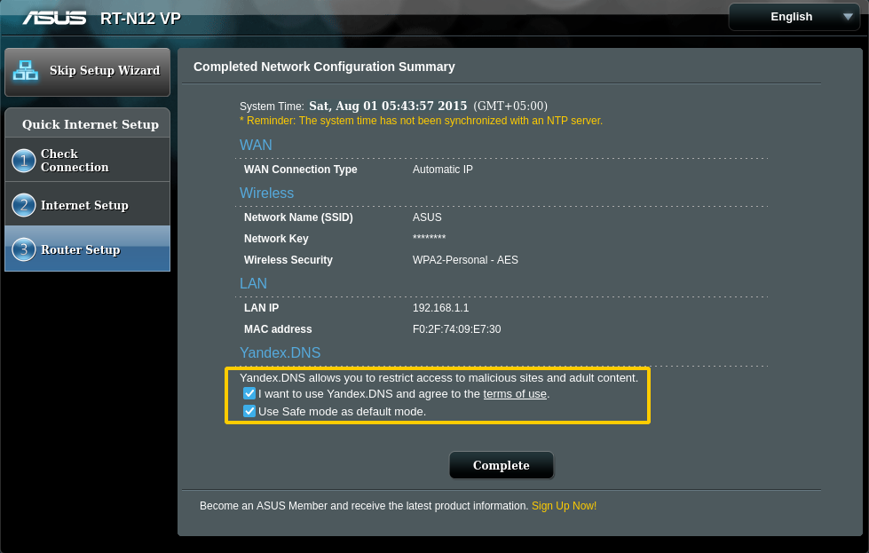Click Sign Up Now link
The height and width of the screenshot is (553, 869).
pos(564,506)
